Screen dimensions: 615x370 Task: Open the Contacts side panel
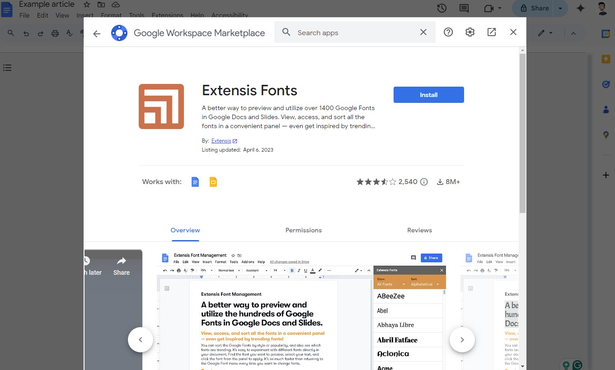click(x=606, y=110)
